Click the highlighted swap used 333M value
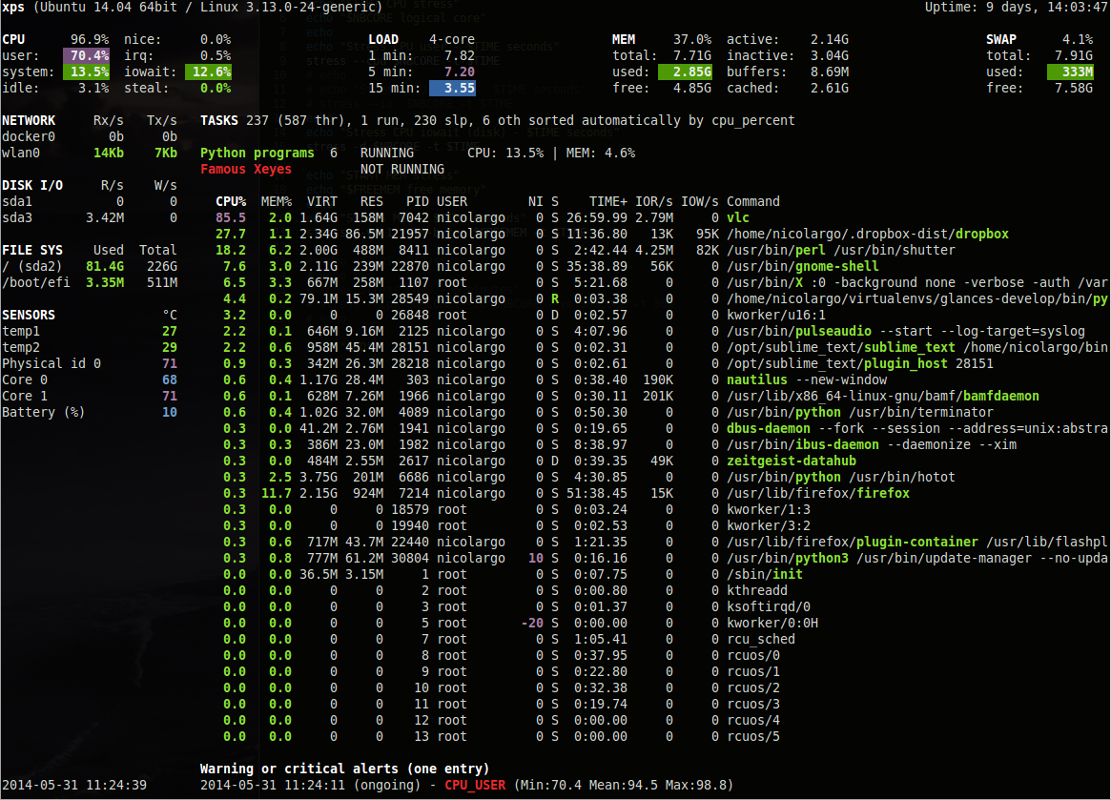The height and width of the screenshot is (800, 1111). 1069,72
